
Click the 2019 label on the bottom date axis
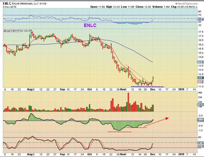(x=181, y=154)
